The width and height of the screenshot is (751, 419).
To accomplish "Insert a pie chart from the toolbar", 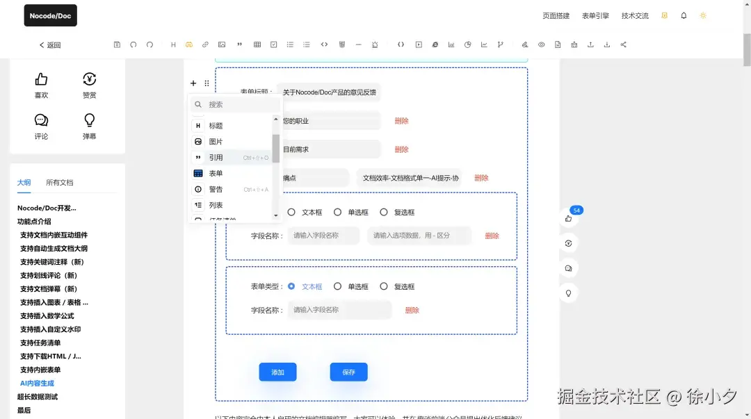I will (468, 44).
